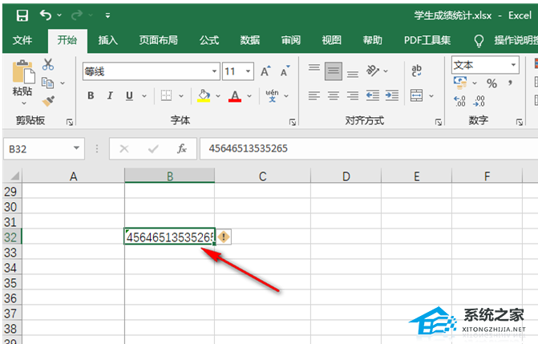Open the 数据 ribbon tab
Image resolution: width=538 pixels, height=344 pixels.
pyautogui.click(x=250, y=41)
